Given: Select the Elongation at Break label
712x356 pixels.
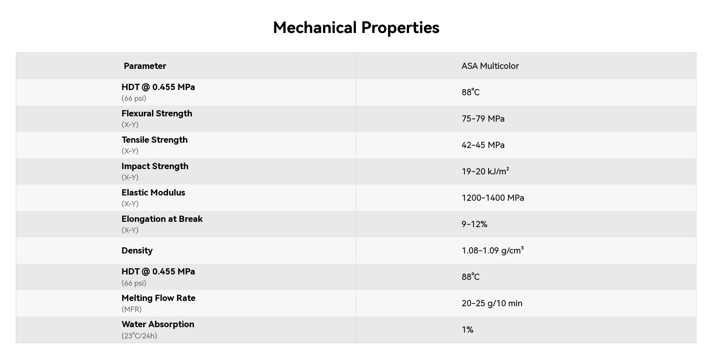Looking at the screenshot, I should [x=162, y=219].
